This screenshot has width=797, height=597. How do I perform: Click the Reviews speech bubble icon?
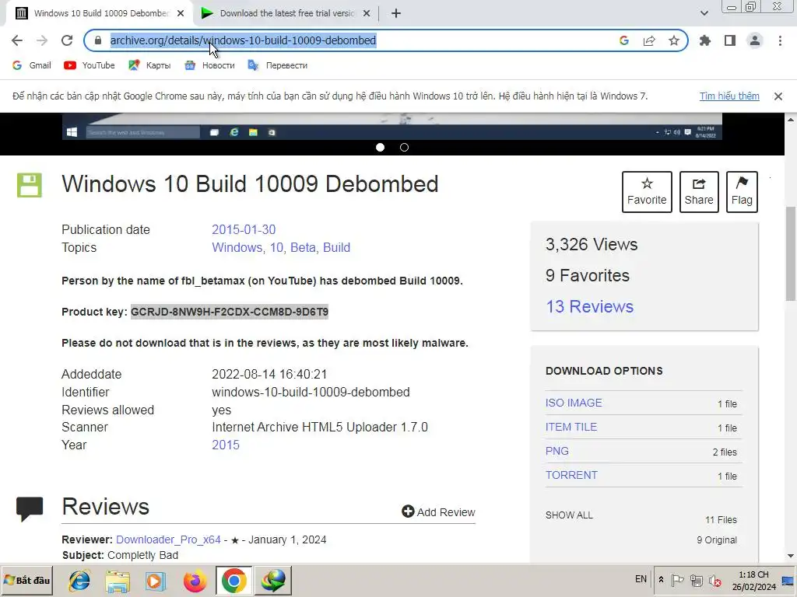30,509
